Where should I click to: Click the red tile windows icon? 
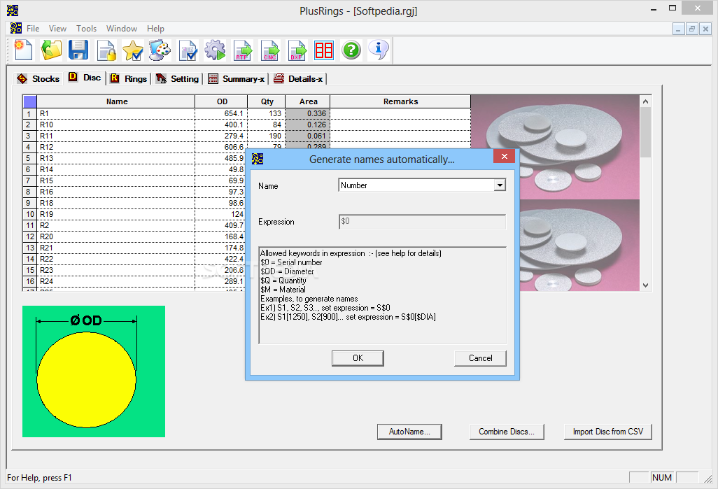coord(324,50)
